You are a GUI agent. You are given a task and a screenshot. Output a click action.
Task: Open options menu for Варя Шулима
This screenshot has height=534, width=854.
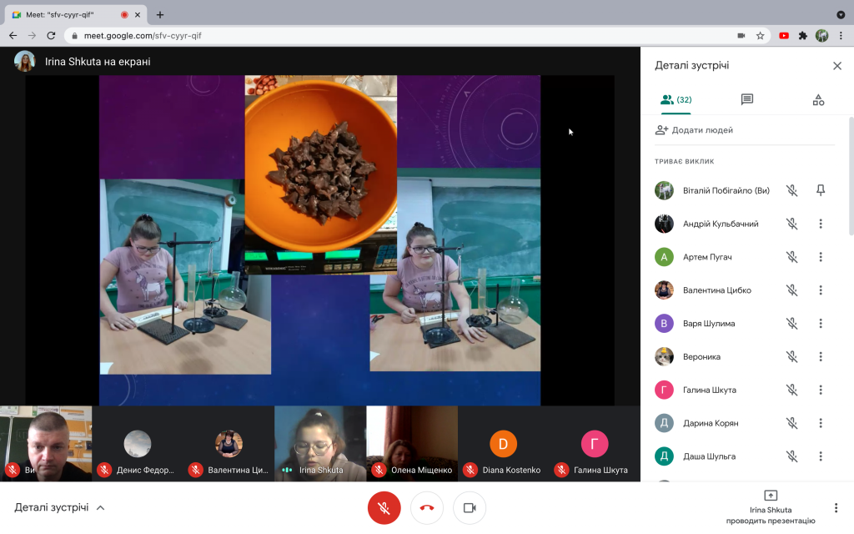pyautogui.click(x=821, y=323)
